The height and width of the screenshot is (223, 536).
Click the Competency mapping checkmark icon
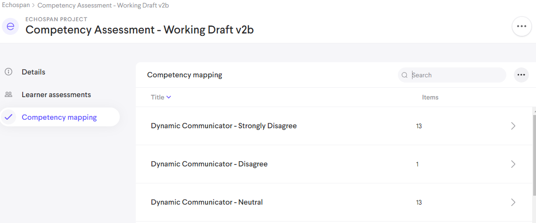tap(8, 117)
